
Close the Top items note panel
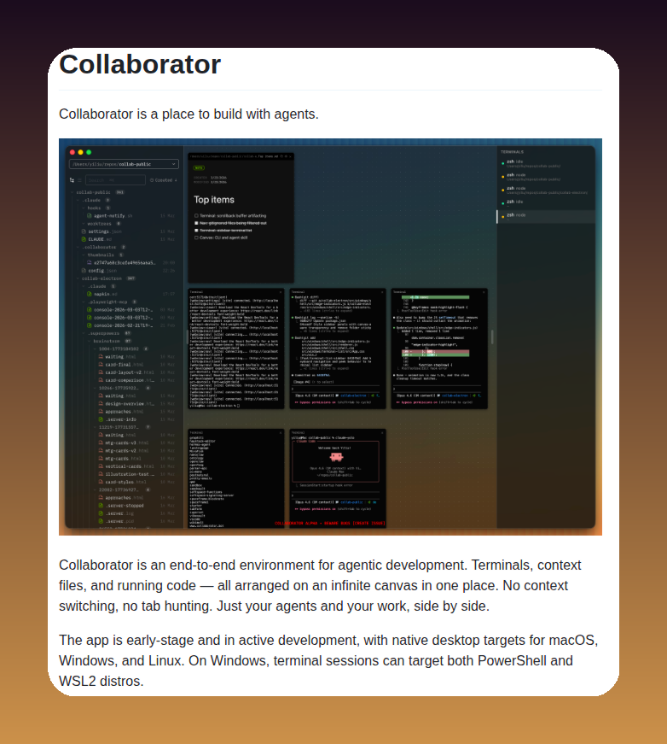tap(290, 156)
